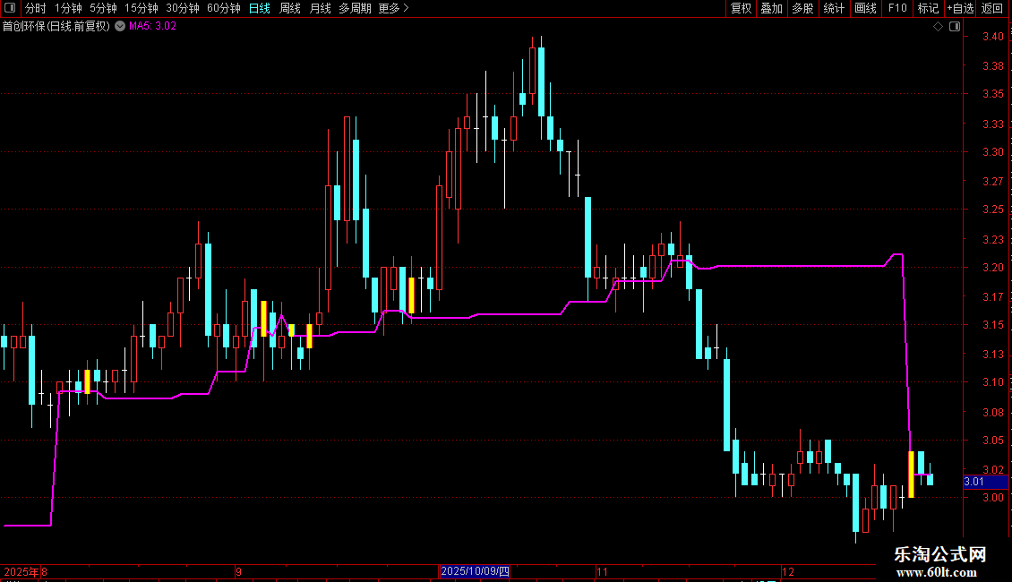The width and height of the screenshot is (1012, 582).
Task: Expand the 更多 periods menu
Action: coord(393,8)
